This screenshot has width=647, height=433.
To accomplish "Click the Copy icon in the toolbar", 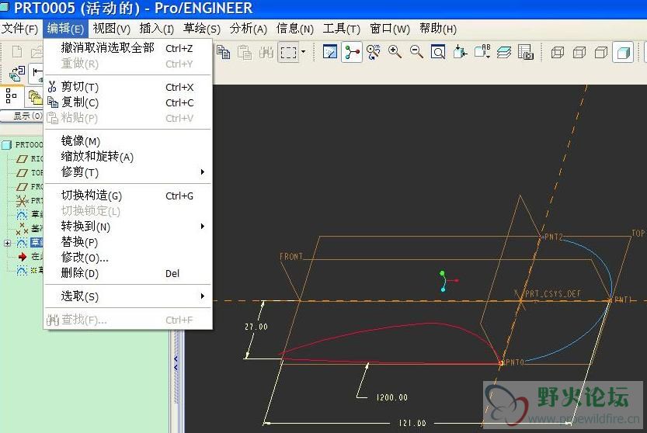I will click(x=223, y=52).
